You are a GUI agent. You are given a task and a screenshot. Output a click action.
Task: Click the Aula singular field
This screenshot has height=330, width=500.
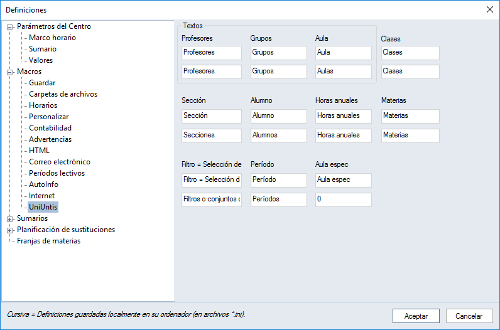(344, 53)
